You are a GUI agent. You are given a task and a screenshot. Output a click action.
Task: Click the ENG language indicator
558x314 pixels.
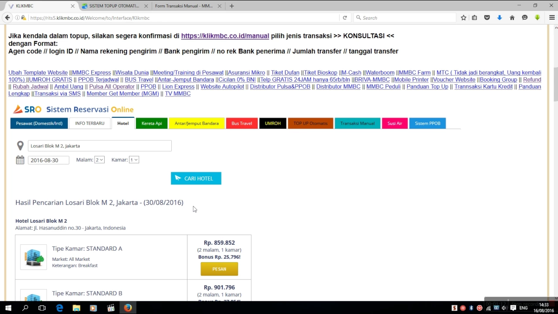coord(524,308)
